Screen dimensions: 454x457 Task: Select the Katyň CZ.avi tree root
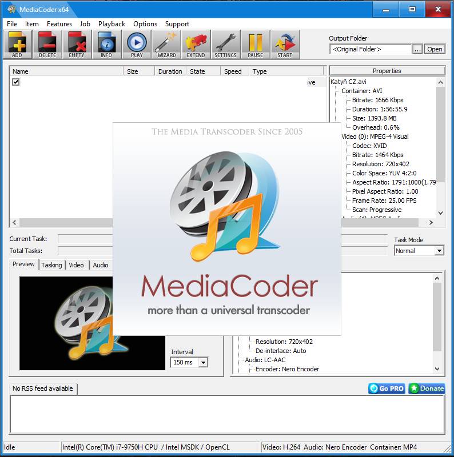pos(348,82)
